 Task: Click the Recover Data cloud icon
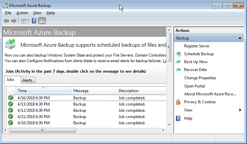point(178,69)
